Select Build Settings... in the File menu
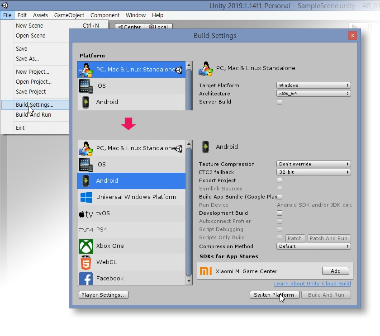The height and width of the screenshot is (336, 380). pyautogui.click(x=35, y=105)
